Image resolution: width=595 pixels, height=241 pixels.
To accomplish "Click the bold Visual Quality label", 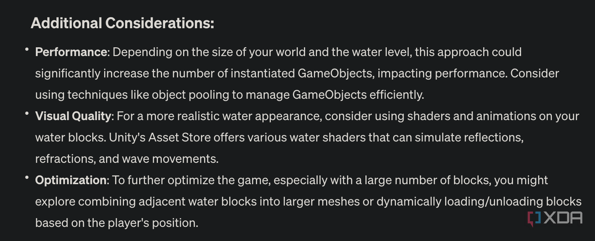I will click(x=73, y=116).
